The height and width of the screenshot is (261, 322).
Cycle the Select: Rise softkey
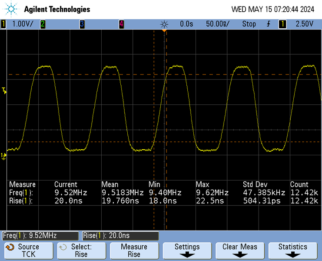[x=81, y=251]
